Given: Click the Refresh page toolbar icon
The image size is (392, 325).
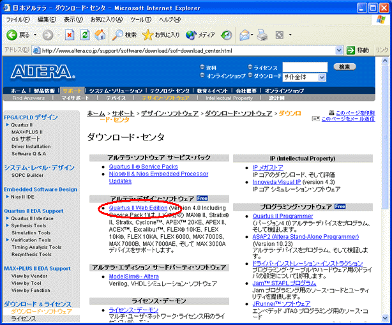Looking at the screenshot, I should point(84,34).
